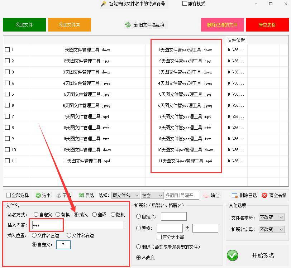The image size is (291, 268).
Task: Select the 替换 naming mode radio
Action: pos(58,215)
